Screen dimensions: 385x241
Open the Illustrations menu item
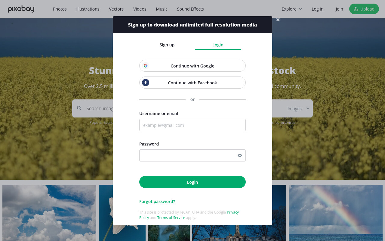(x=88, y=9)
